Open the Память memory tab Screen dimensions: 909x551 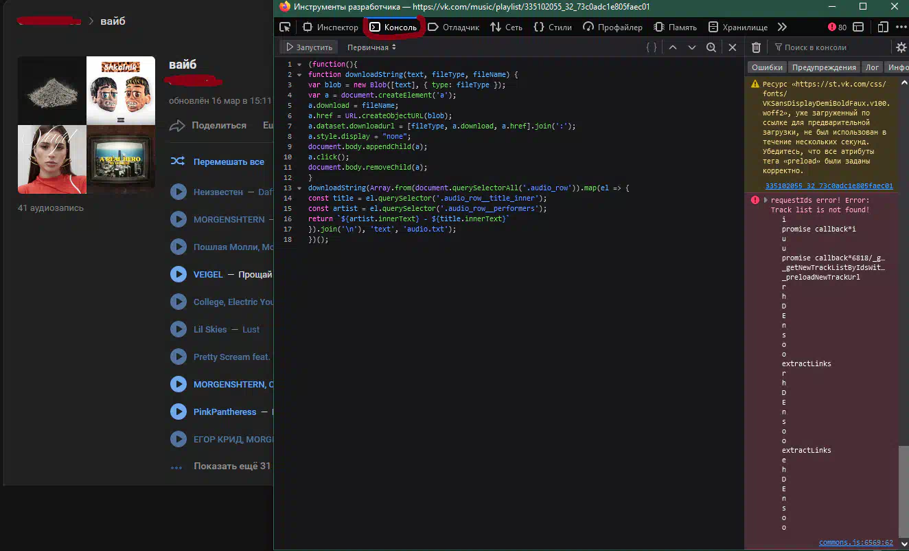(676, 27)
